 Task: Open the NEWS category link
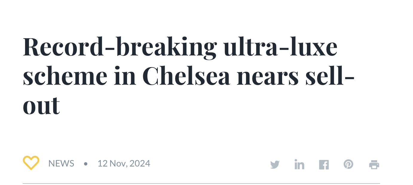pyautogui.click(x=61, y=164)
